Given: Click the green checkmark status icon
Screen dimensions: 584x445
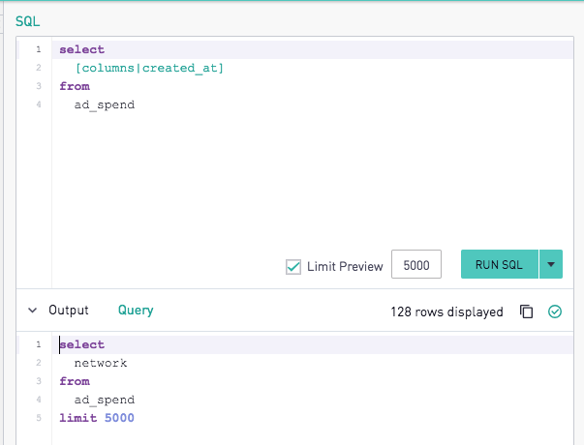Looking at the screenshot, I should pos(555,311).
